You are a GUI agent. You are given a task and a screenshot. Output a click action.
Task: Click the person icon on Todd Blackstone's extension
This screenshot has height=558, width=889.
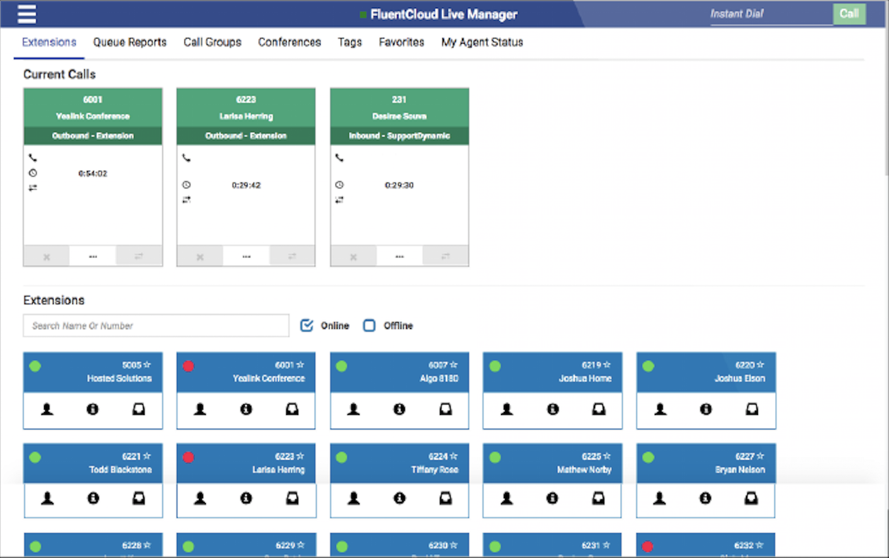coord(47,498)
